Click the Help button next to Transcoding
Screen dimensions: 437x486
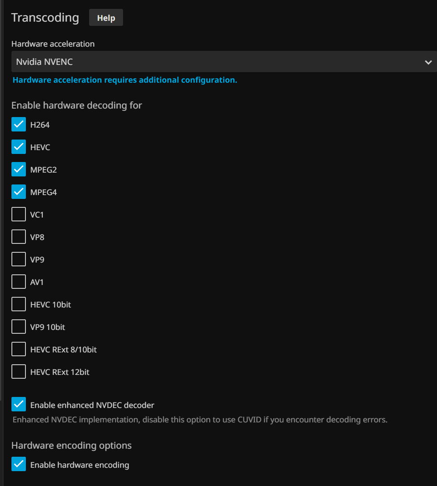[106, 18]
